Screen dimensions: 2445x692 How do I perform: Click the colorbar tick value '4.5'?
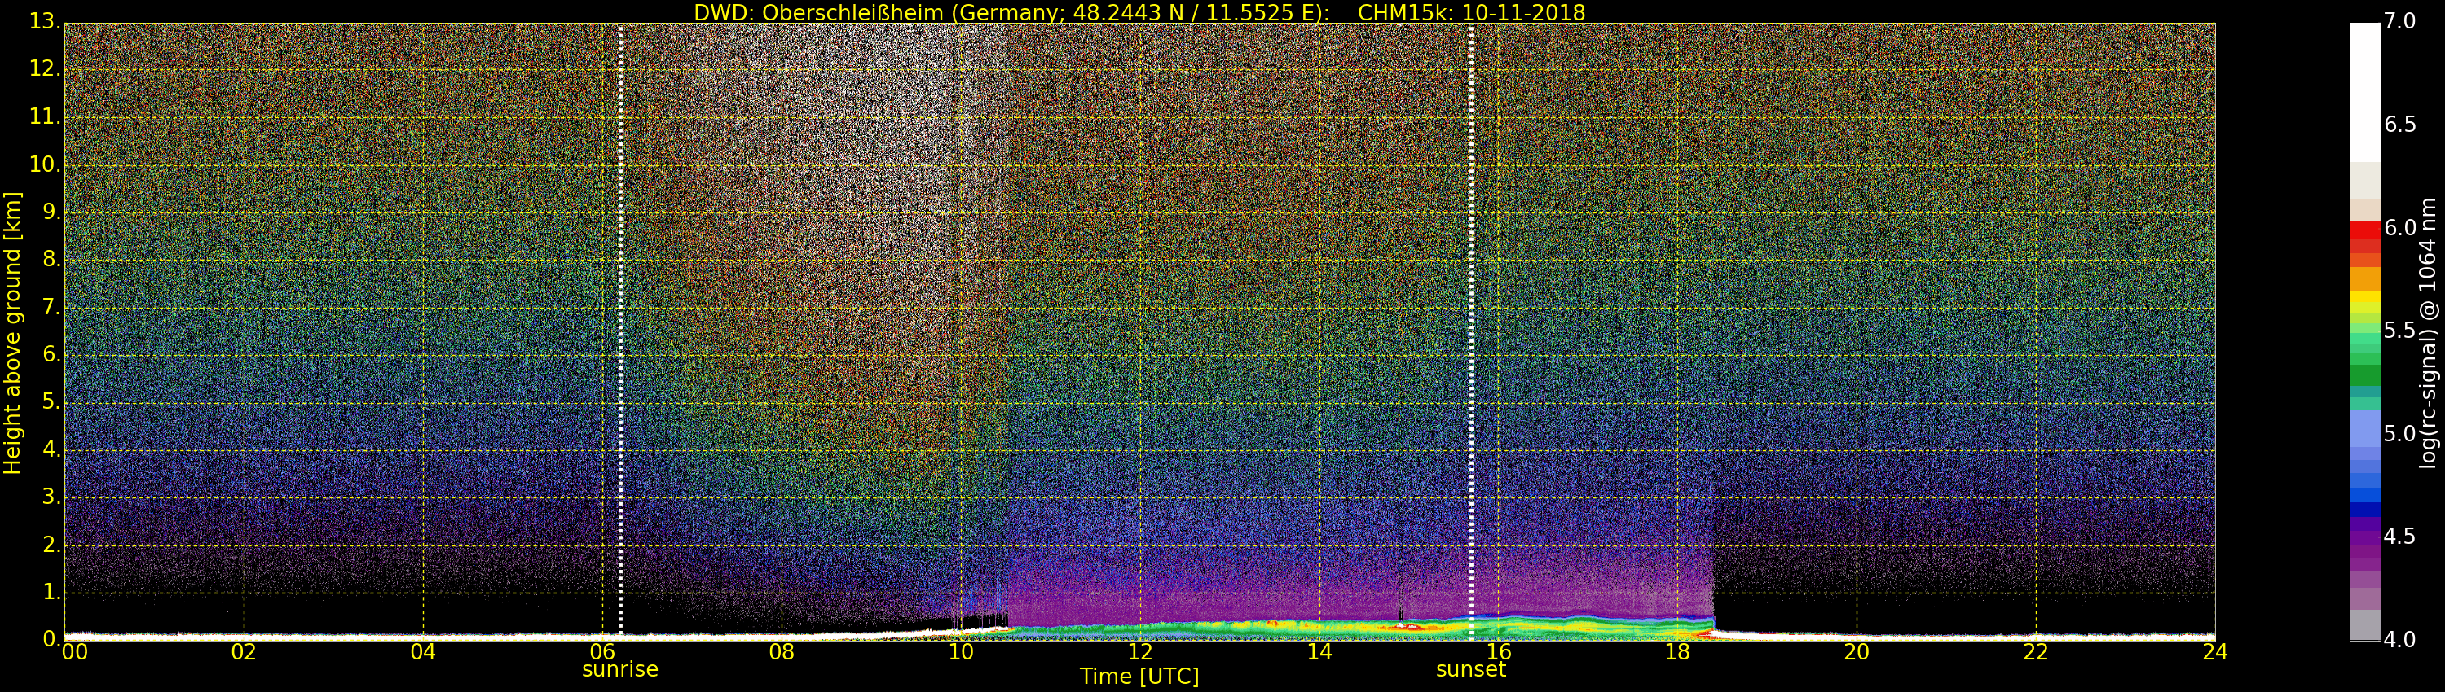pos(2399,537)
